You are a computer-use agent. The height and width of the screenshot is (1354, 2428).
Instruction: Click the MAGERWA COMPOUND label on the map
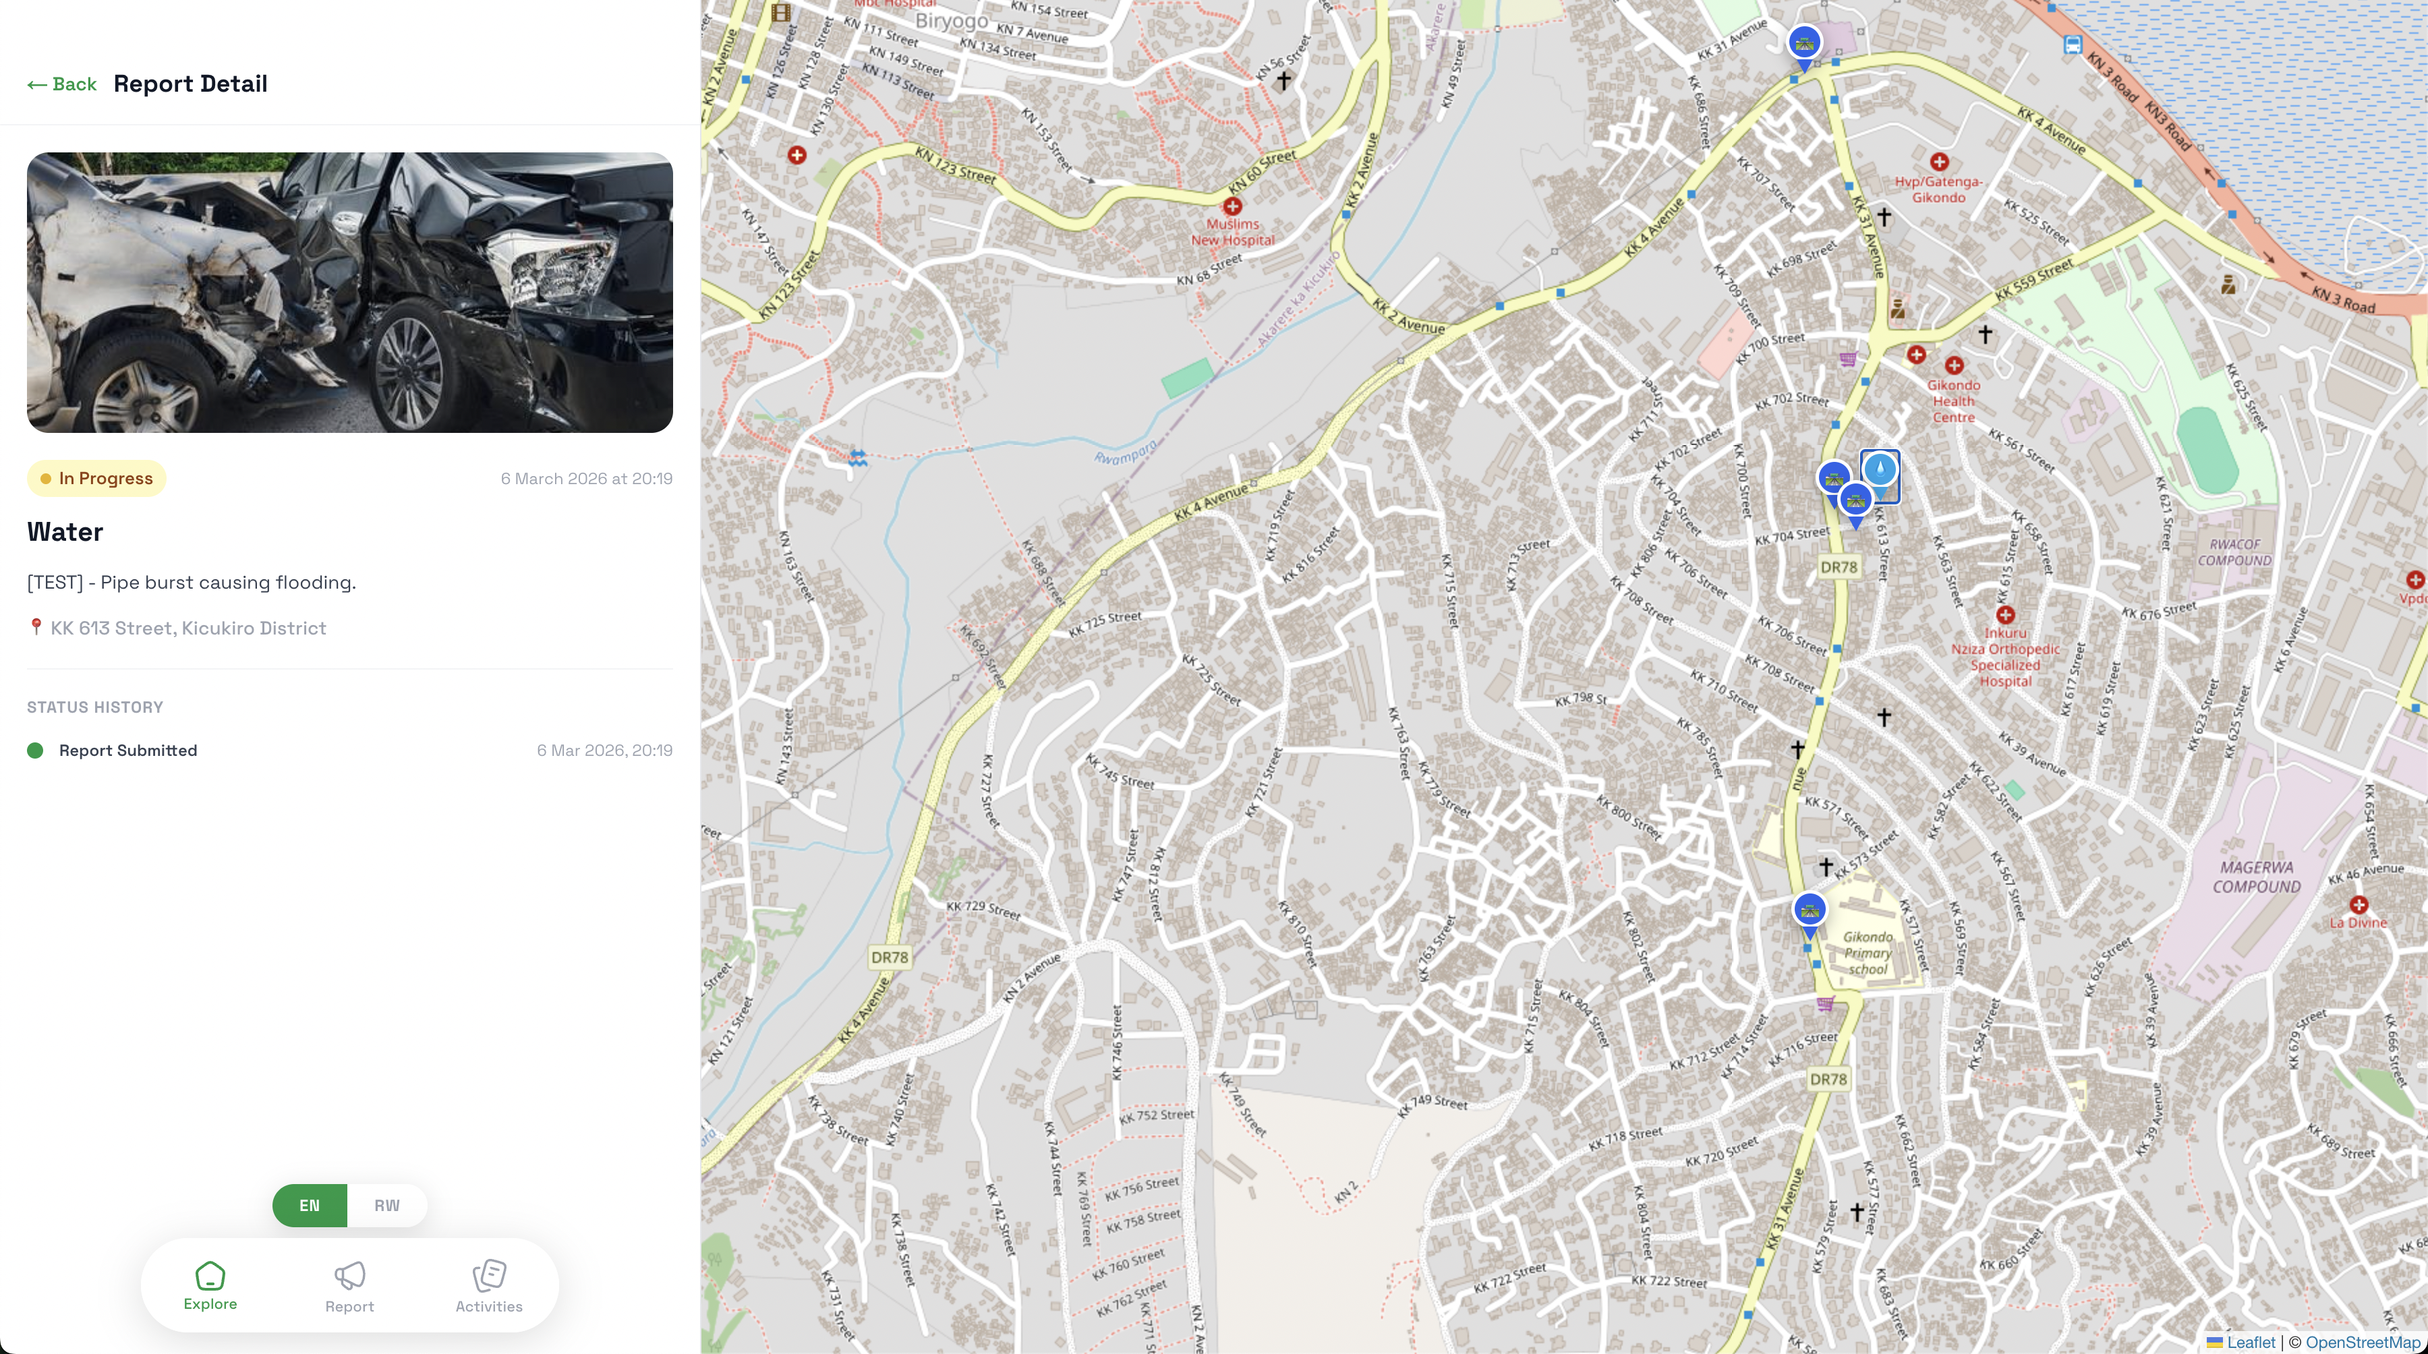(2257, 877)
